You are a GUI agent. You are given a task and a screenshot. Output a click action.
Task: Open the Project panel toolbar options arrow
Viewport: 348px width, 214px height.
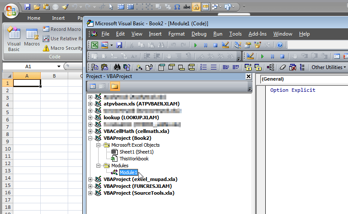click(x=250, y=89)
